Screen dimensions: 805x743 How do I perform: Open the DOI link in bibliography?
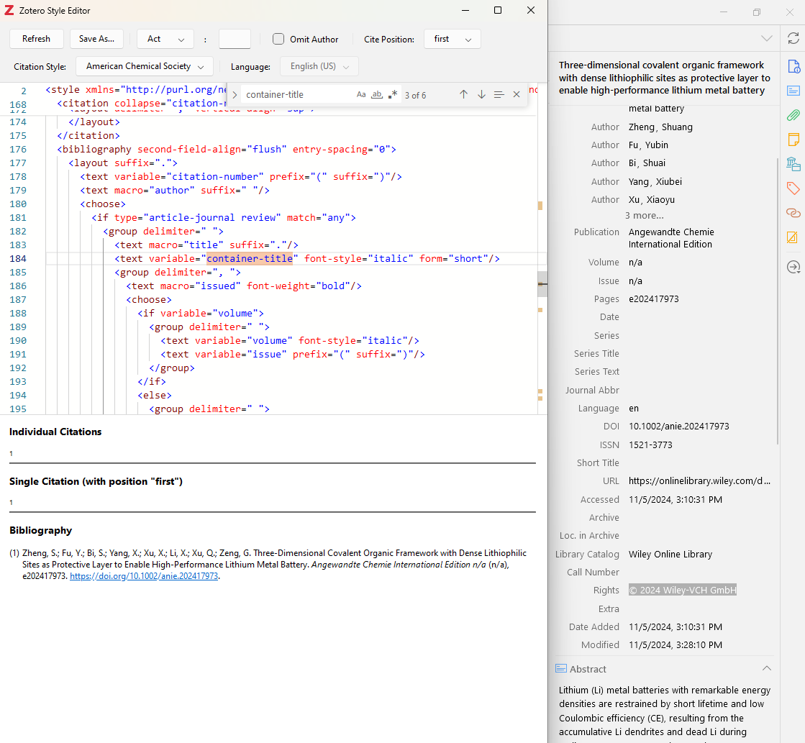tap(144, 576)
